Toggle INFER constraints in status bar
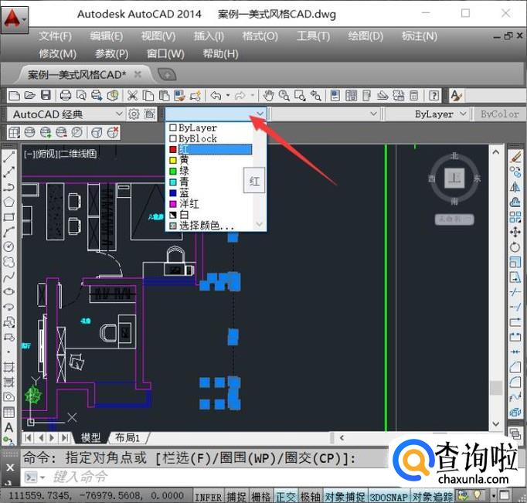The width and height of the screenshot is (527, 503). [x=208, y=497]
